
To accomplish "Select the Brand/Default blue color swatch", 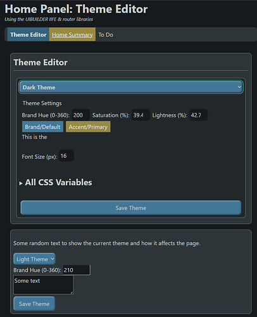I will point(42,127).
